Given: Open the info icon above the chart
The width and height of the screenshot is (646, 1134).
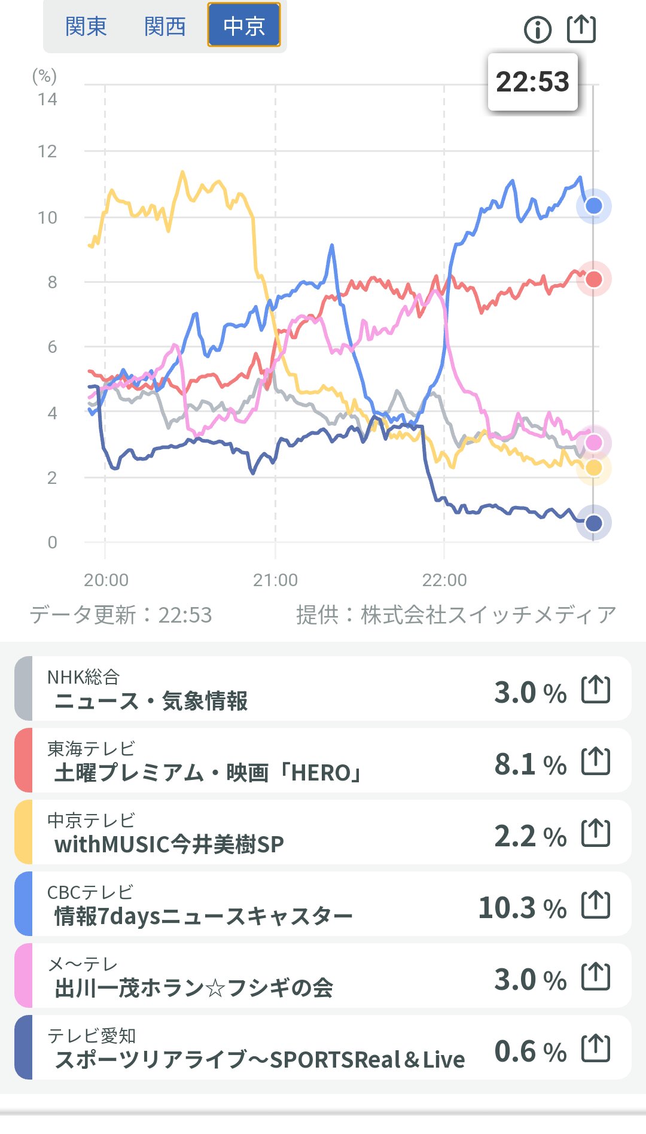Looking at the screenshot, I should click(x=537, y=29).
